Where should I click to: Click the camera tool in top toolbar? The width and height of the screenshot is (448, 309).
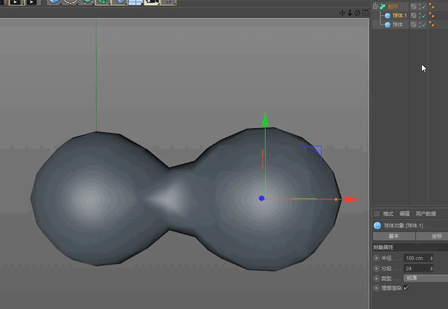(x=151, y=2)
